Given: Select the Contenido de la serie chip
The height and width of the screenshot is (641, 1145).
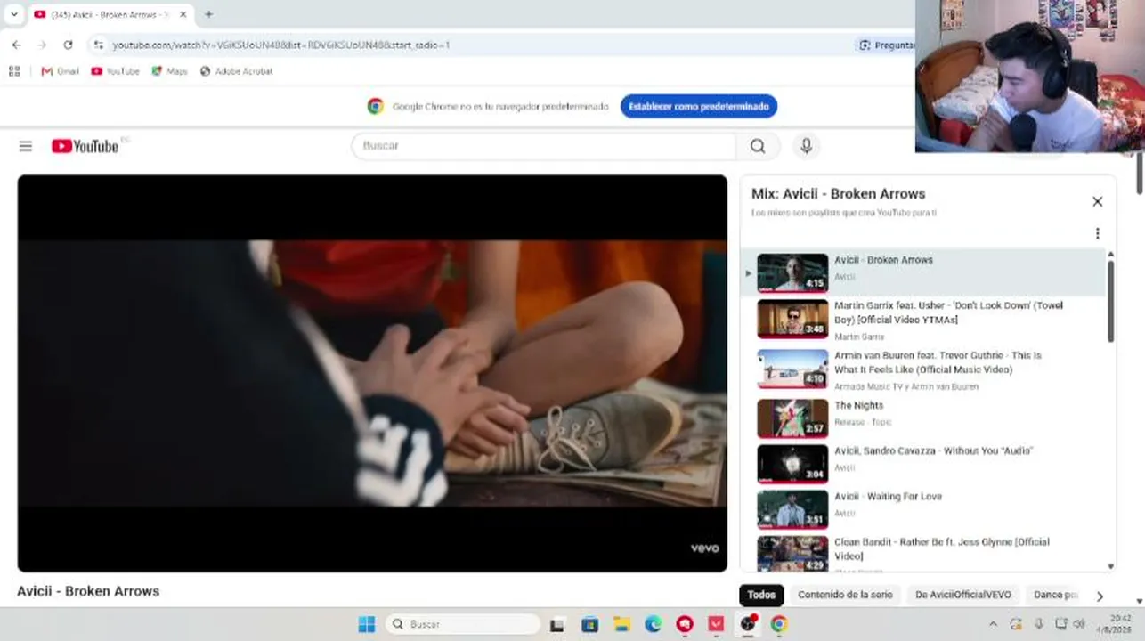Looking at the screenshot, I should pyautogui.click(x=845, y=595).
